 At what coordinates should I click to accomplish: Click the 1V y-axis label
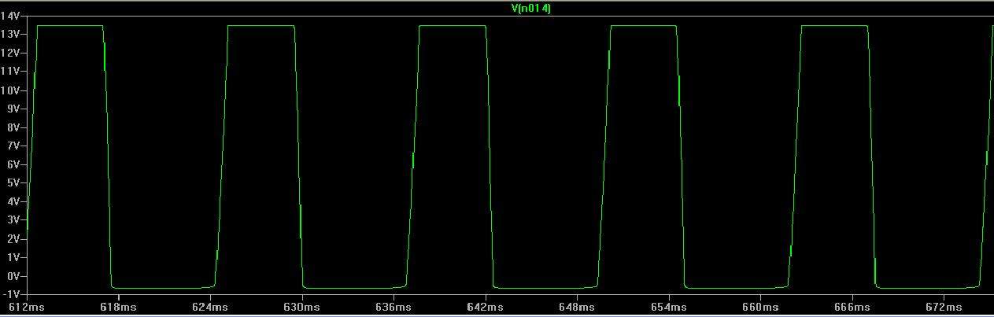click(x=13, y=258)
